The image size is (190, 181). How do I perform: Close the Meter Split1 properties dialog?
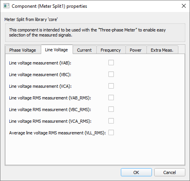[x=184, y=6]
